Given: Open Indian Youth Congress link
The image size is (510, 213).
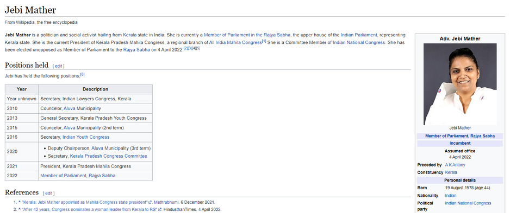Looking at the screenshot, I should 86,137.
